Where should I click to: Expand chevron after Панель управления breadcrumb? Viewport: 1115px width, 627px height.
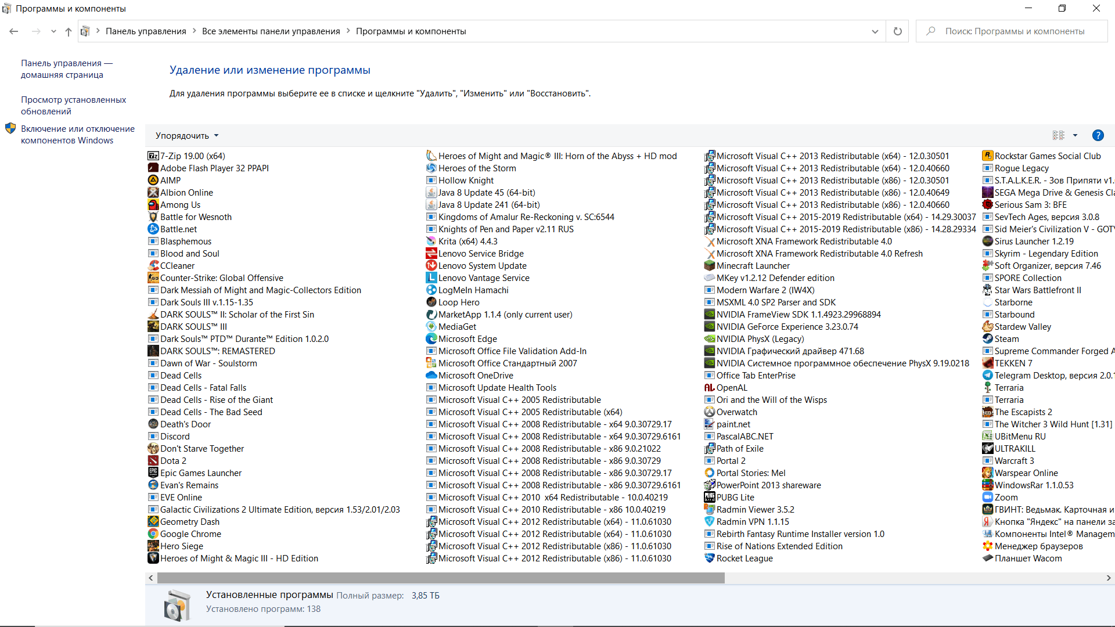[195, 31]
